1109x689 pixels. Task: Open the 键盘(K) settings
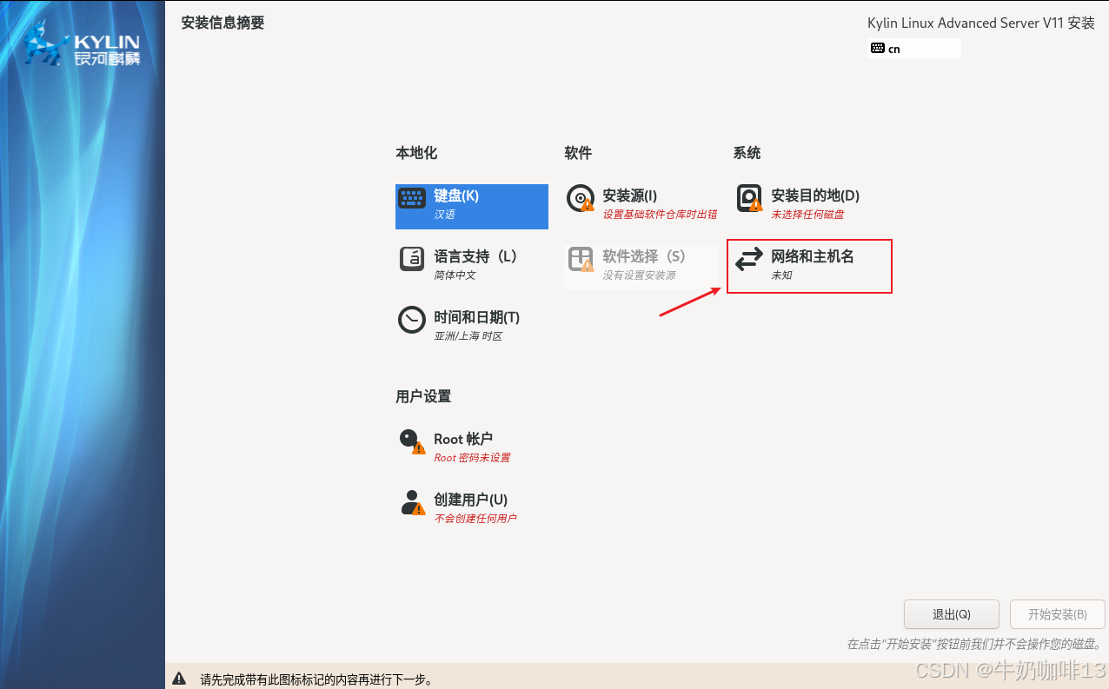click(472, 207)
